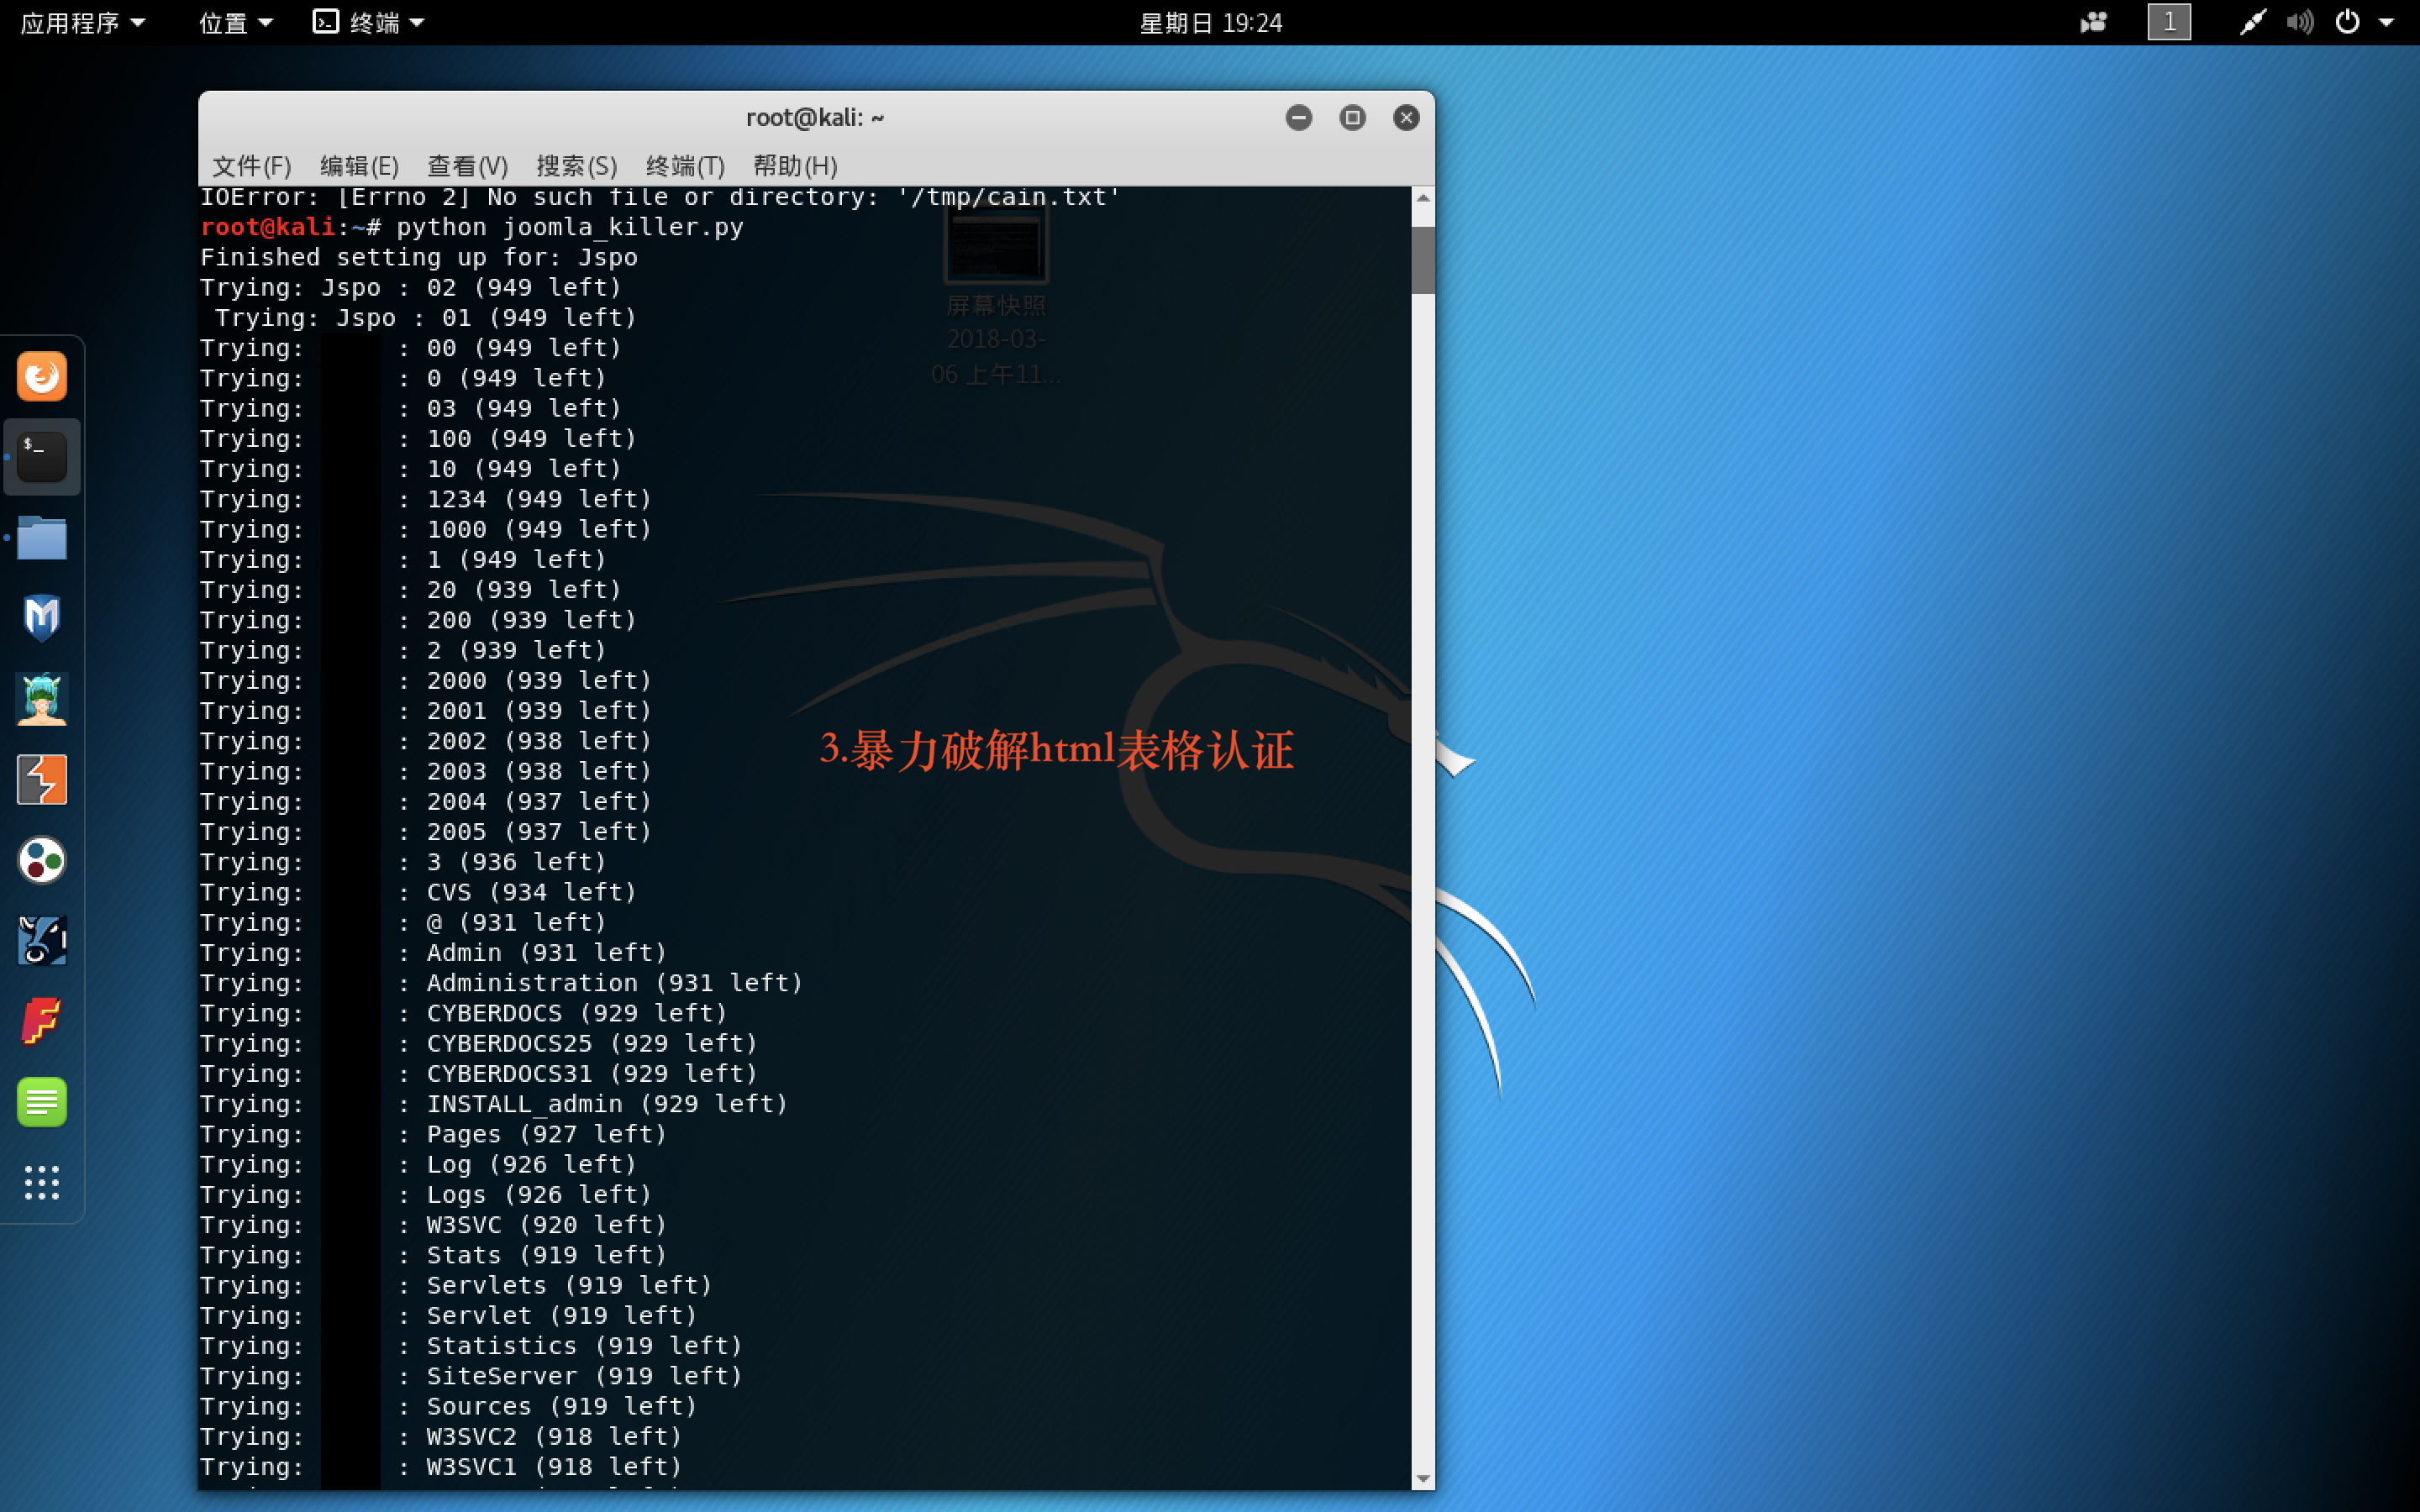Click the terminal scrollbar down arrow
Image resolution: width=2420 pixels, height=1512 pixels.
1423,1478
